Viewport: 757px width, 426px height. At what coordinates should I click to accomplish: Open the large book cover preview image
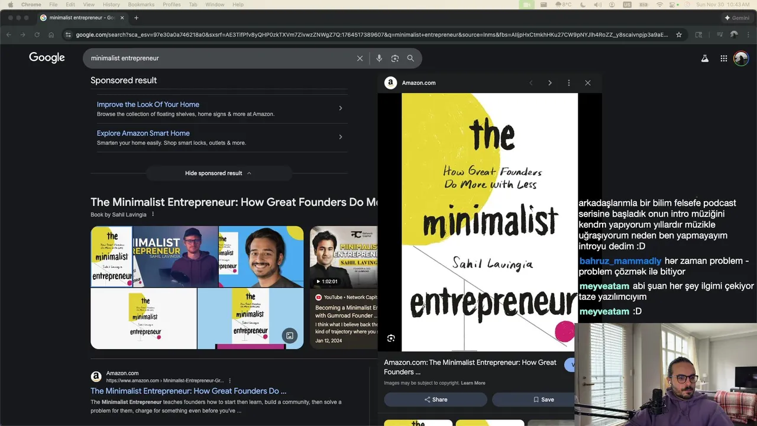point(490,222)
